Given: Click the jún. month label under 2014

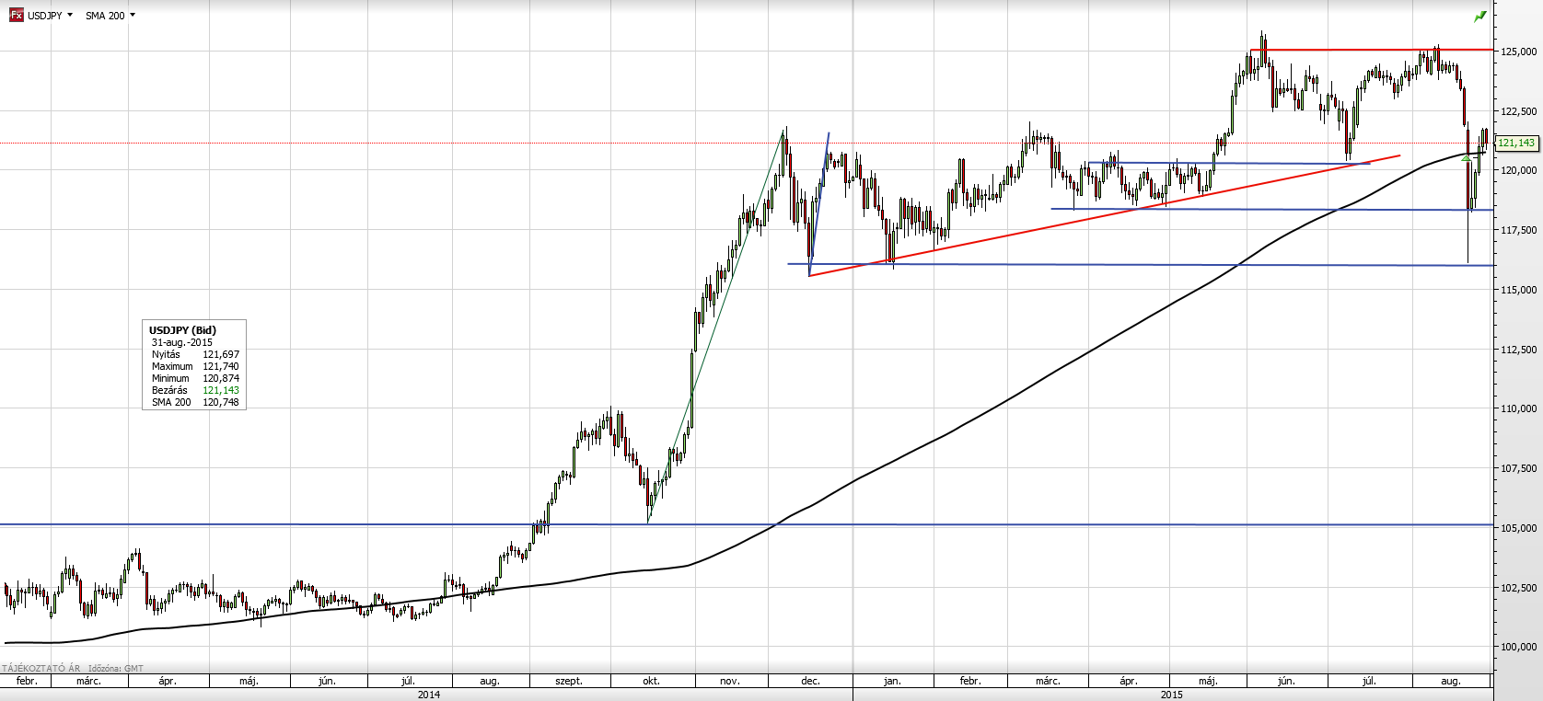Looking at the screenshot, I should pos(327,681).
